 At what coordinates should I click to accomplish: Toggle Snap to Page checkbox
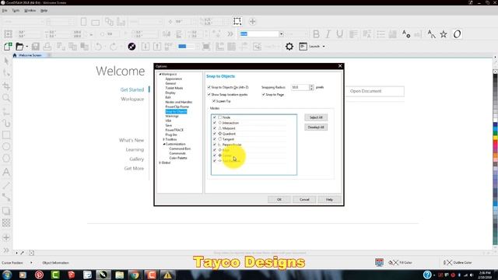tap(263, 94)
